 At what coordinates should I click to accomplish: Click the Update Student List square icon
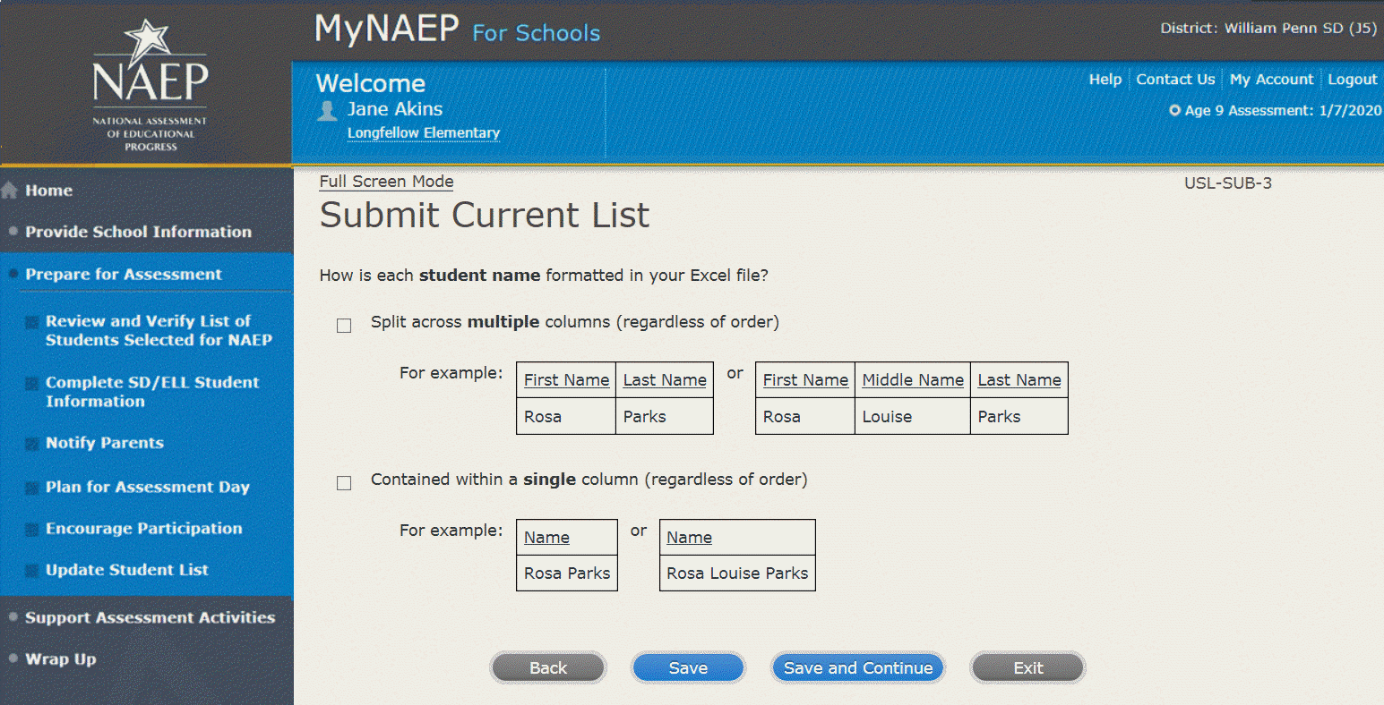point(32,571)
